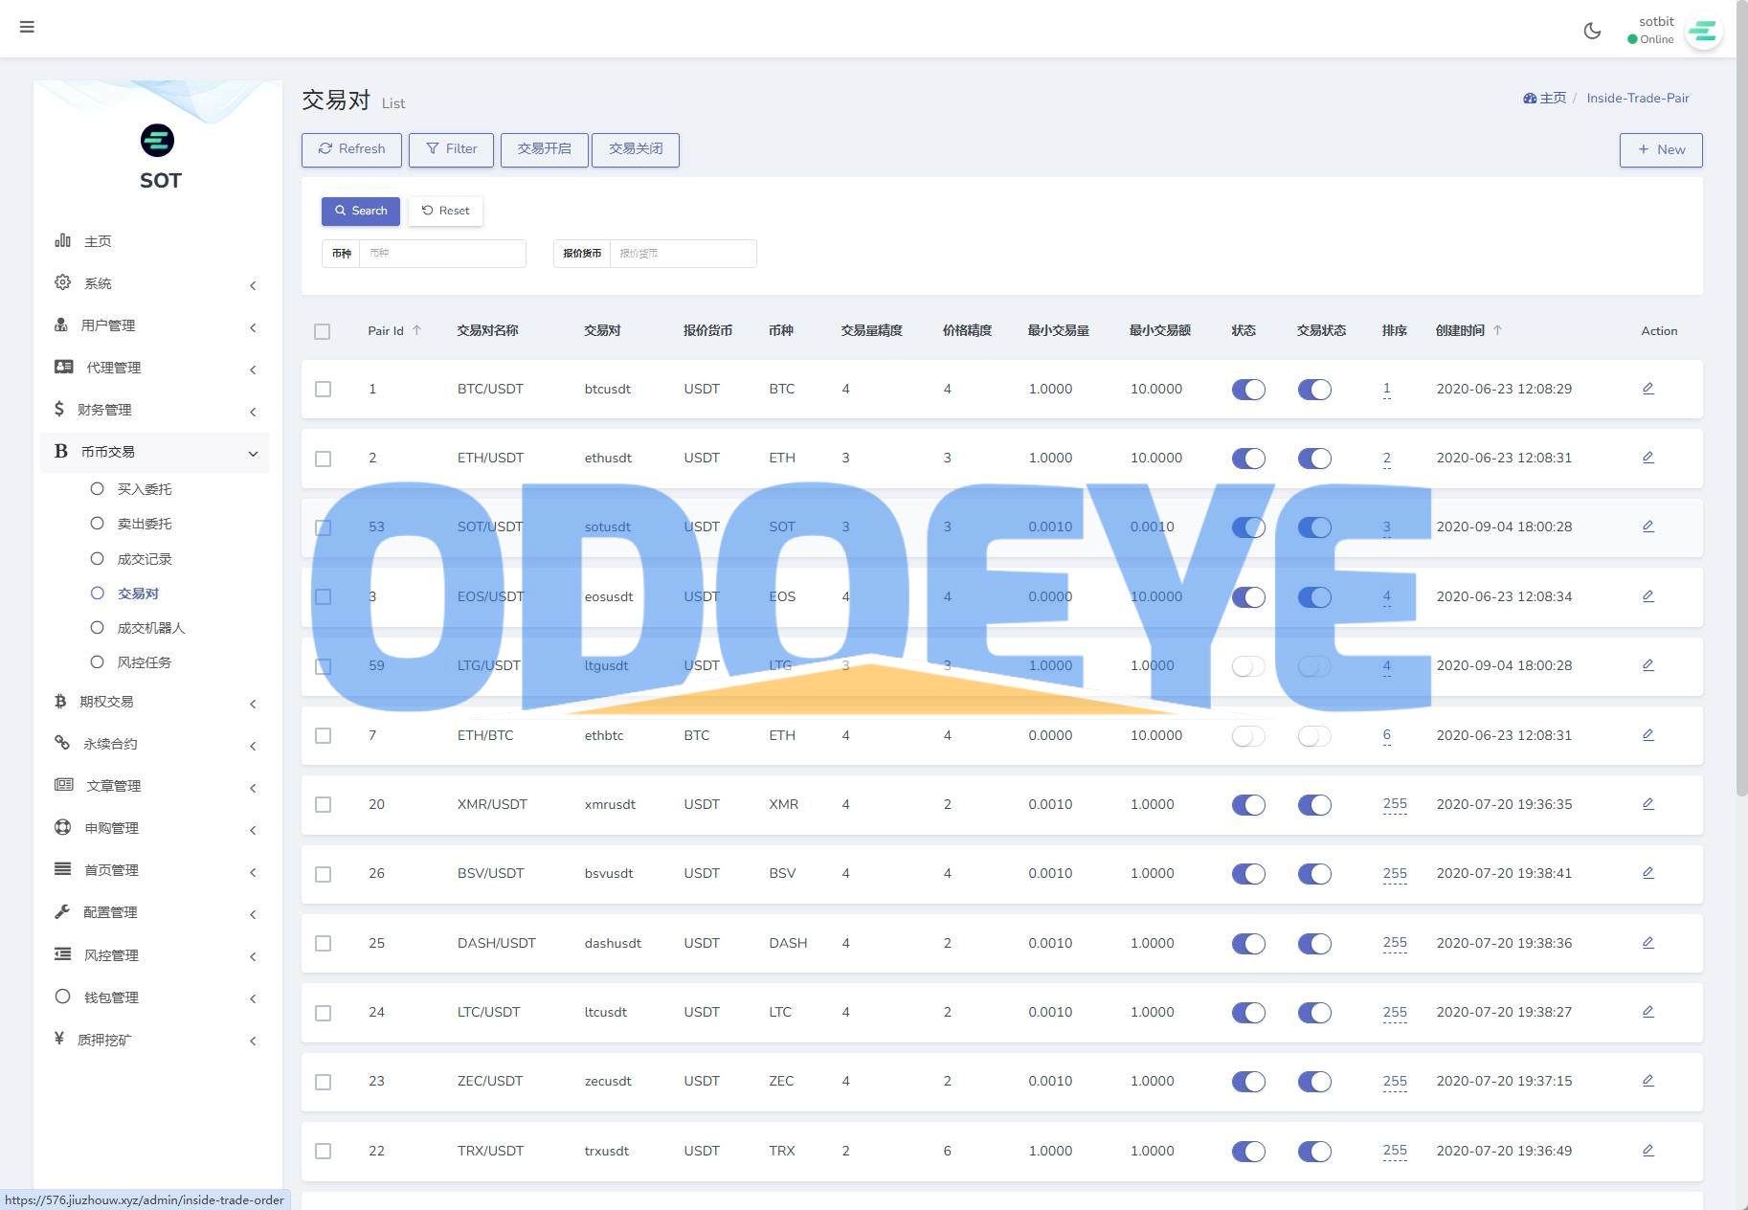The width and height of the screenshot is (1748, 1210).
Task: Edit the BTC/USDT row pencil icon
Action: 1647,389
